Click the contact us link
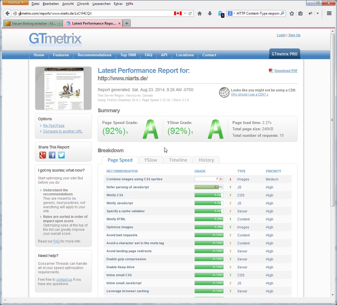This screenshot has height=305, width=337. point(64,279)
